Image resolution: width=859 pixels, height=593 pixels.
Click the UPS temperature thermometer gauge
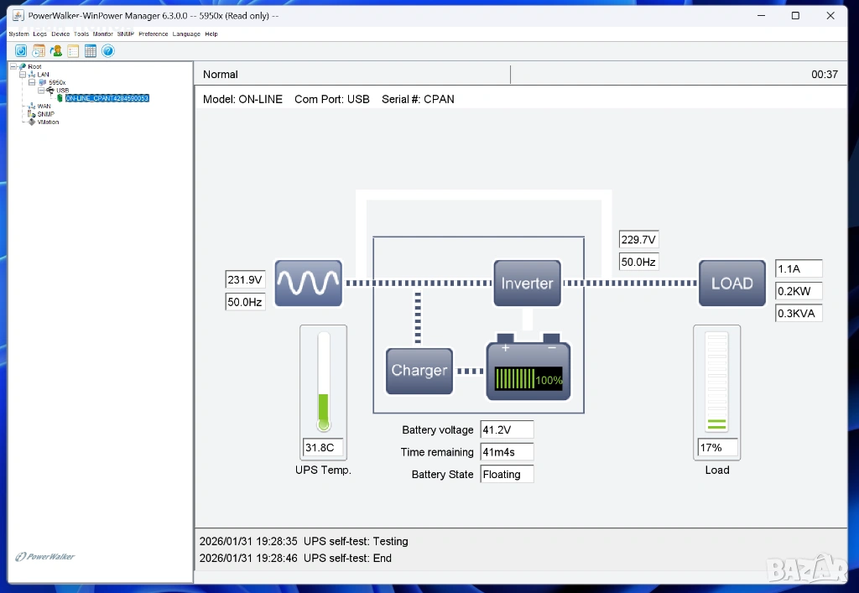[x=323, y=382]
